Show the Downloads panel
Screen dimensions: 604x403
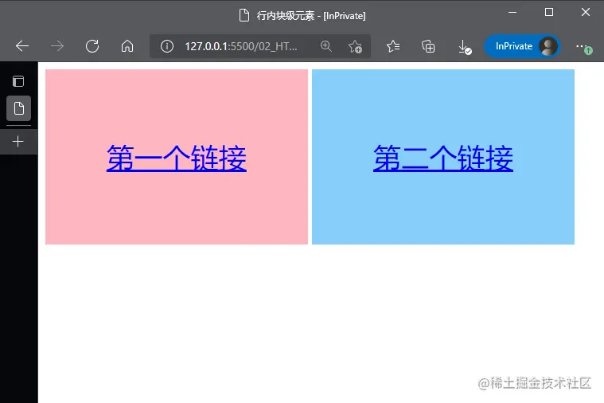point(464,47)
